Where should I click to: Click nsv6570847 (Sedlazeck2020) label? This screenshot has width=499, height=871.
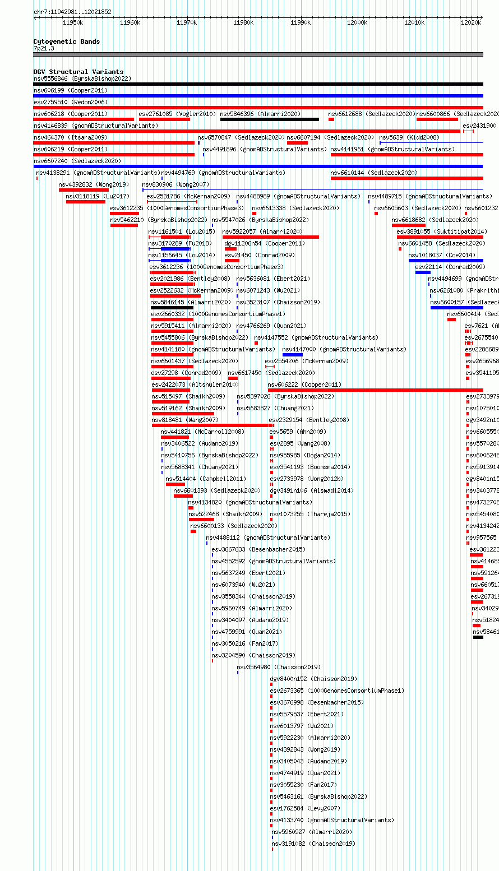[x=241, y=138]
